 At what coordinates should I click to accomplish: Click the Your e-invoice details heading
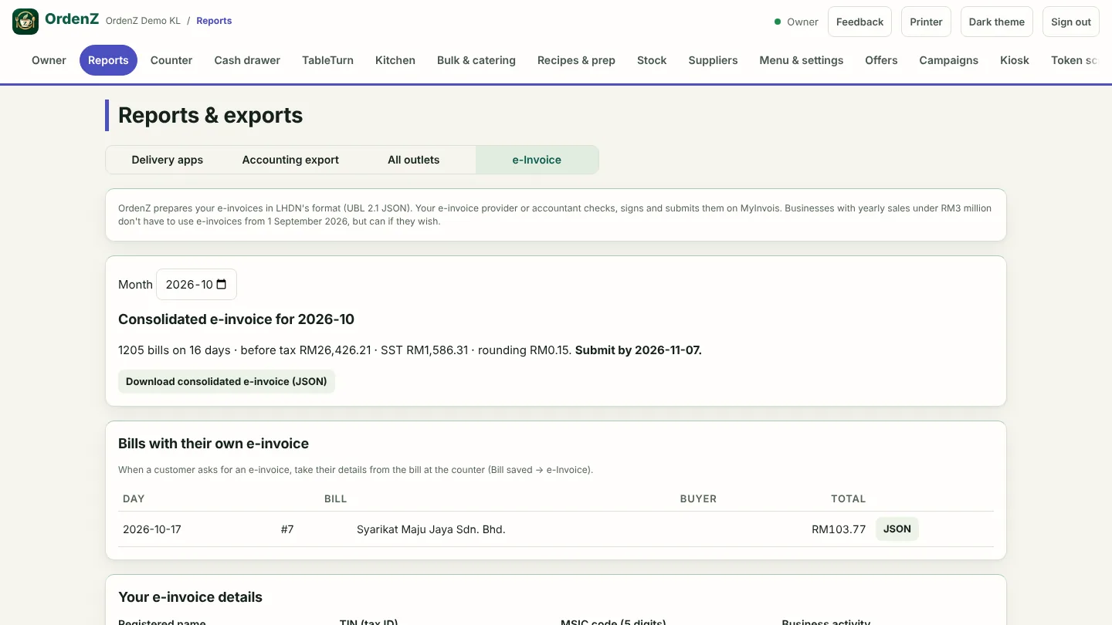coord(190,597)
